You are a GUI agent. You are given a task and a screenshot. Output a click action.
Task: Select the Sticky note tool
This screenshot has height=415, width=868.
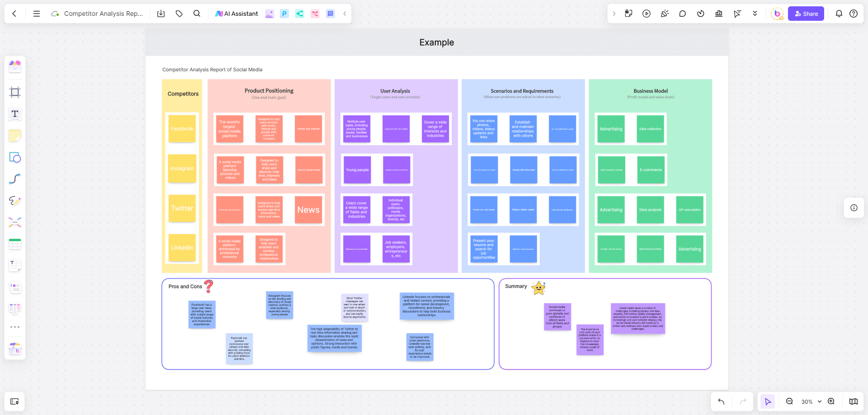[15, 135]
